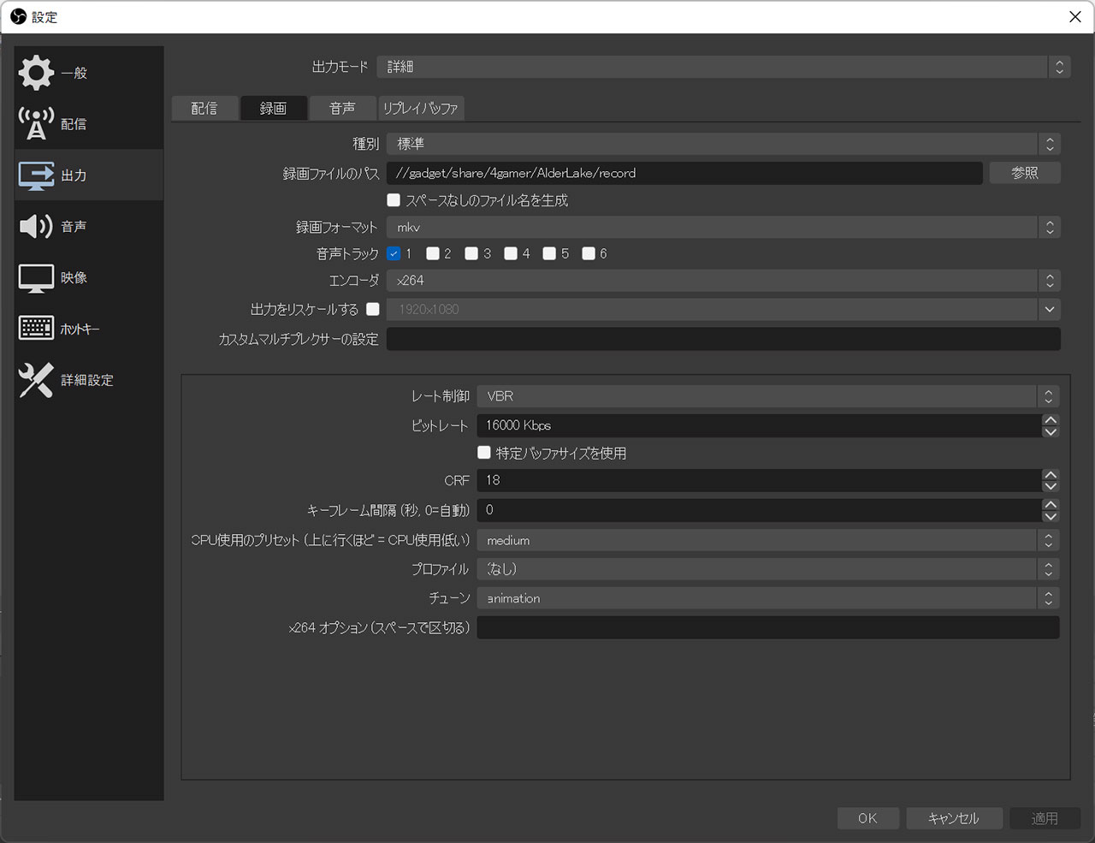Increase キーフレーム間隔 with up arrow
The image size is (1095, 843).
(x=1051, y=505)
